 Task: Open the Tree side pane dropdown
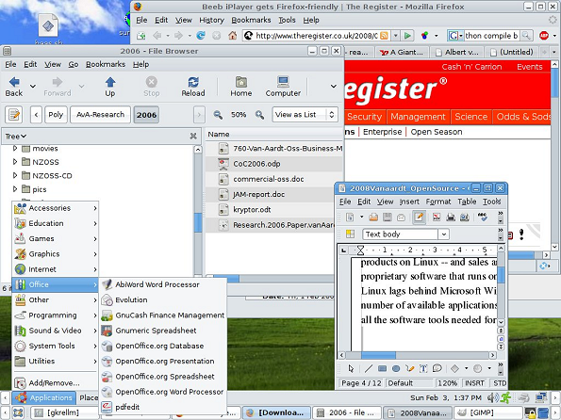tap(16, 137)
